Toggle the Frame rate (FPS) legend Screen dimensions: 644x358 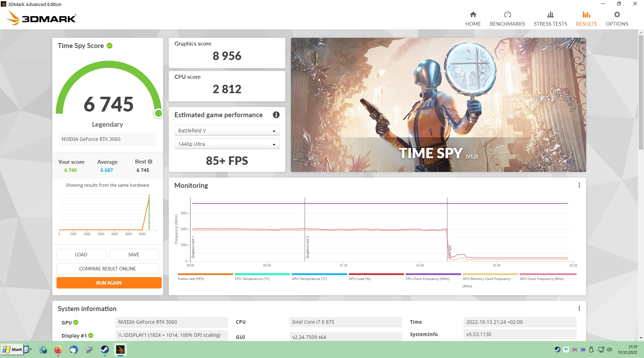pos(205,276)
